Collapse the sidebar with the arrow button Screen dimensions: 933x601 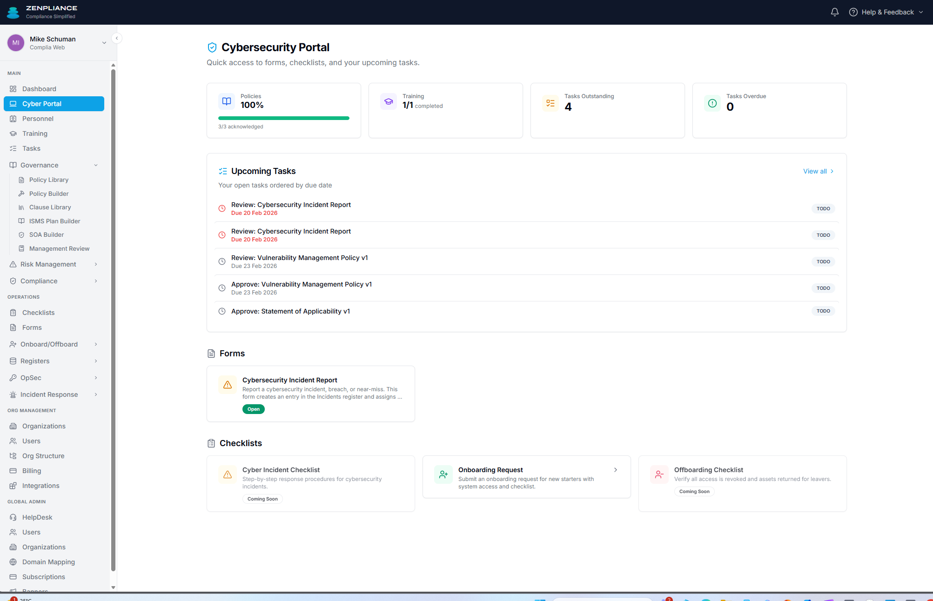click(116, 38)
